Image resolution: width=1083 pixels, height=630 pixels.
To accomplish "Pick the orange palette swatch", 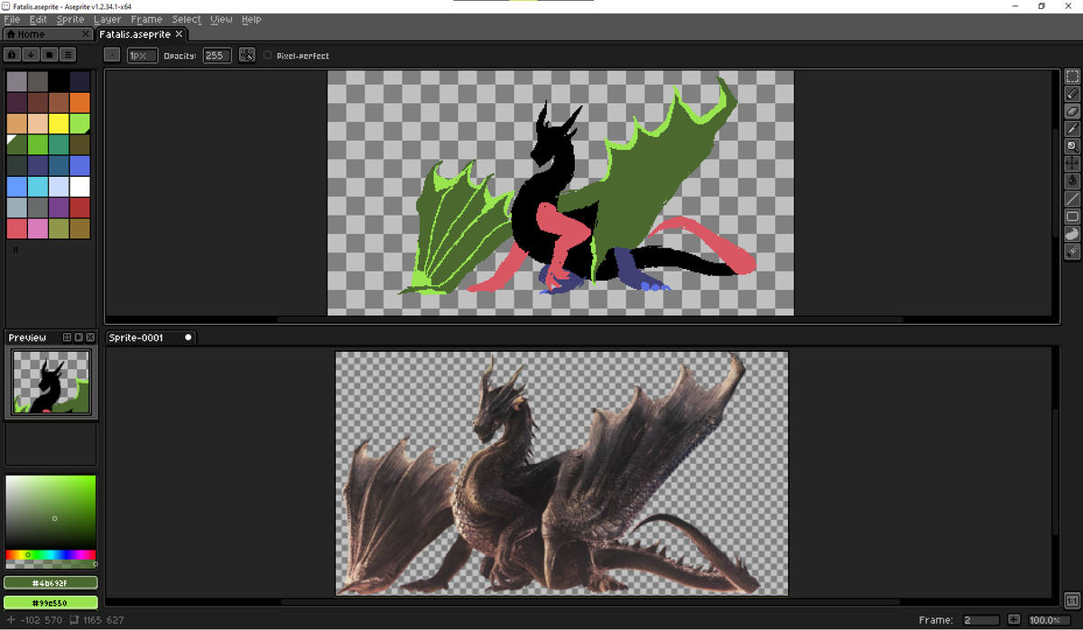I will pos(80,102).
